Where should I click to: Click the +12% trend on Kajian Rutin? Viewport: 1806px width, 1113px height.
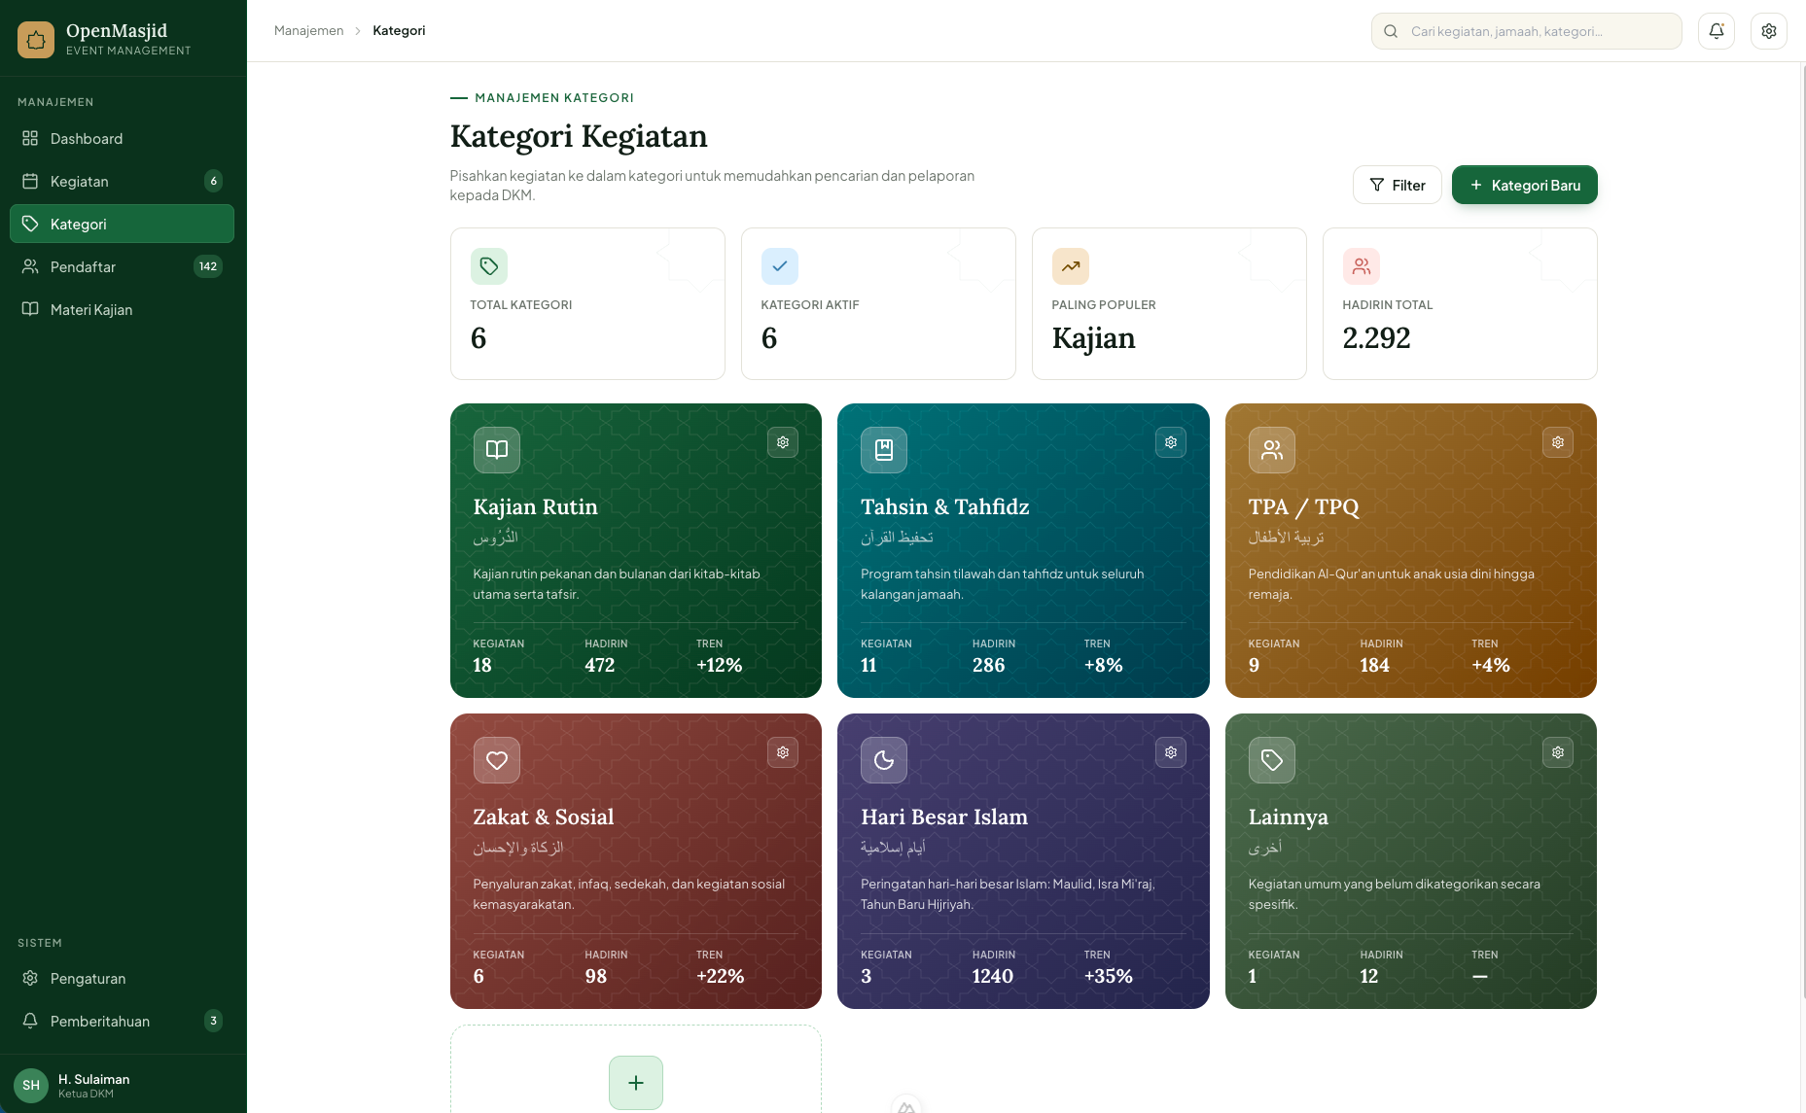point(719,665)
